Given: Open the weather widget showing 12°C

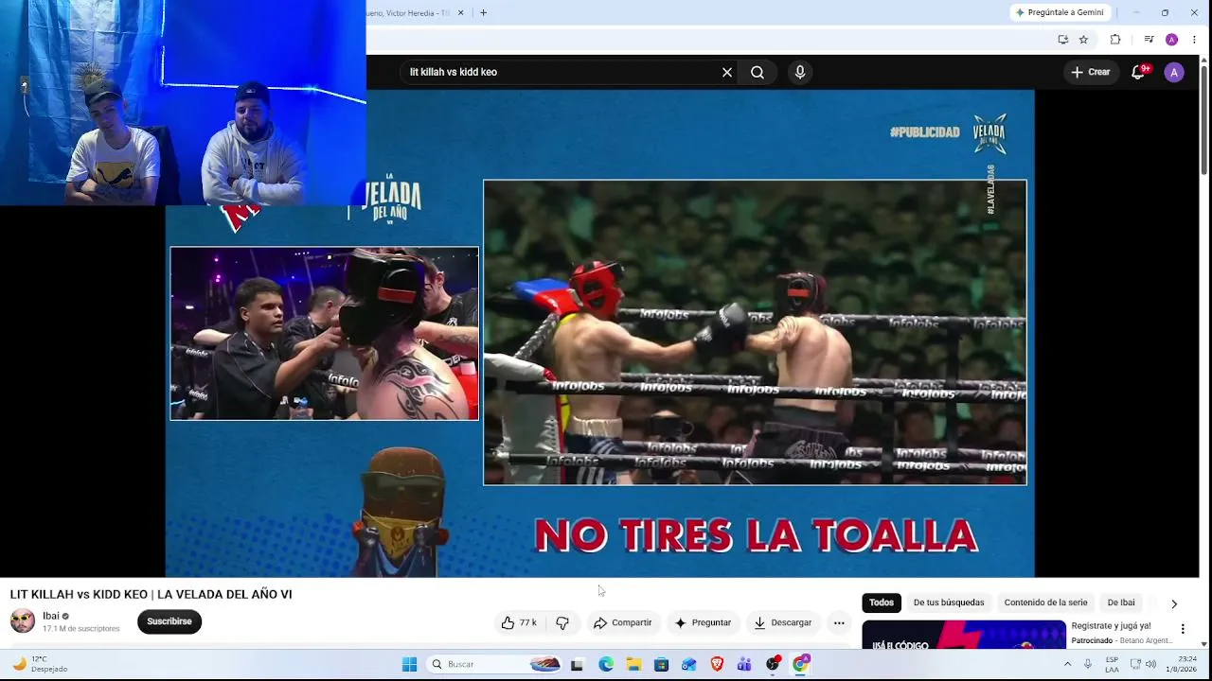Looking at the screenshot, I should coord(40,664).
